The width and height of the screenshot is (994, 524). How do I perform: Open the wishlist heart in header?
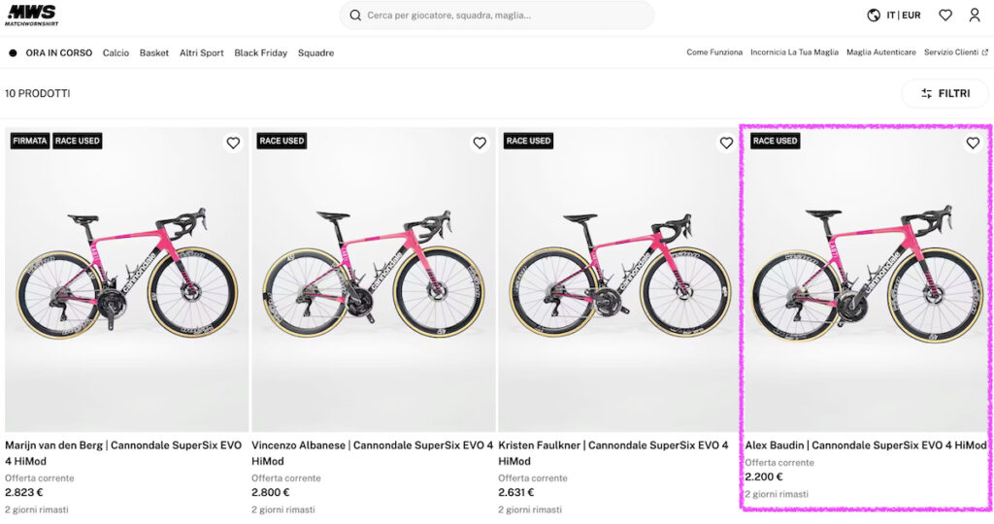tap(945, 16)
